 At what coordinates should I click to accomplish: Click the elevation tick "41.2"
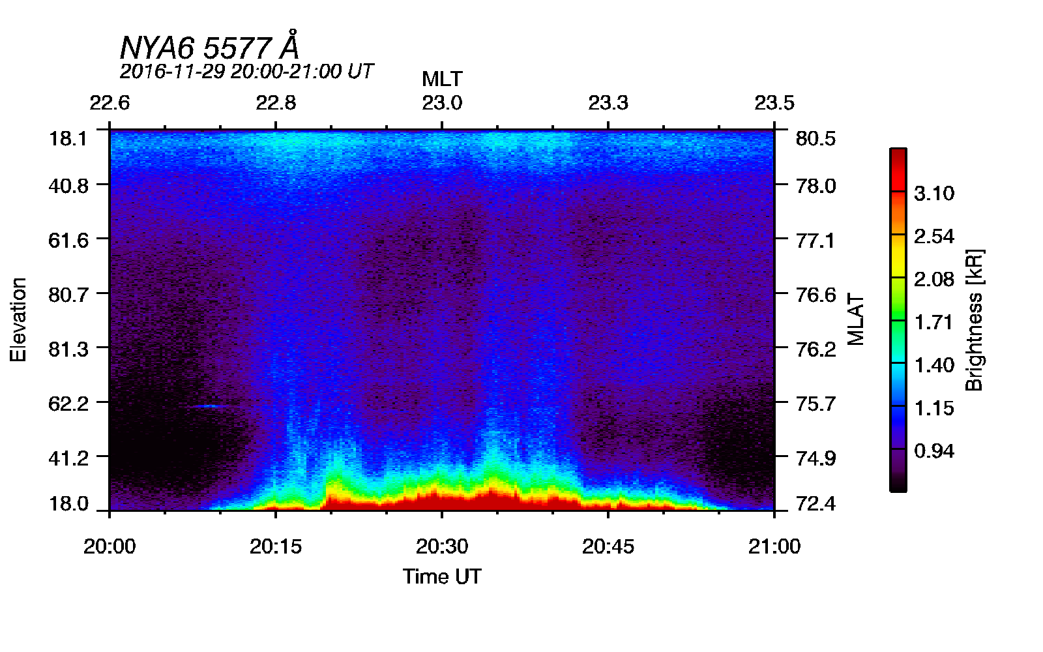(x=68, y=458)
